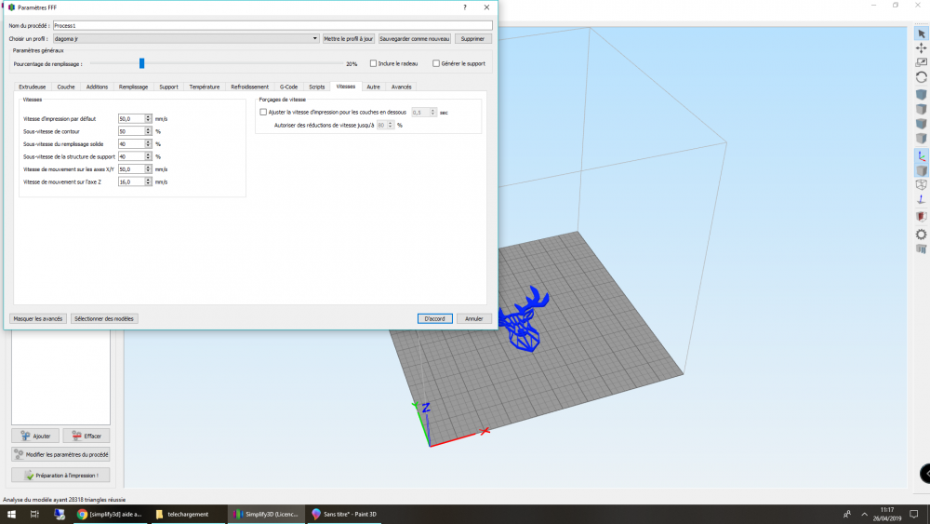930x524 pixels.
Task: Open the Température tab
Action: point(205,87)
